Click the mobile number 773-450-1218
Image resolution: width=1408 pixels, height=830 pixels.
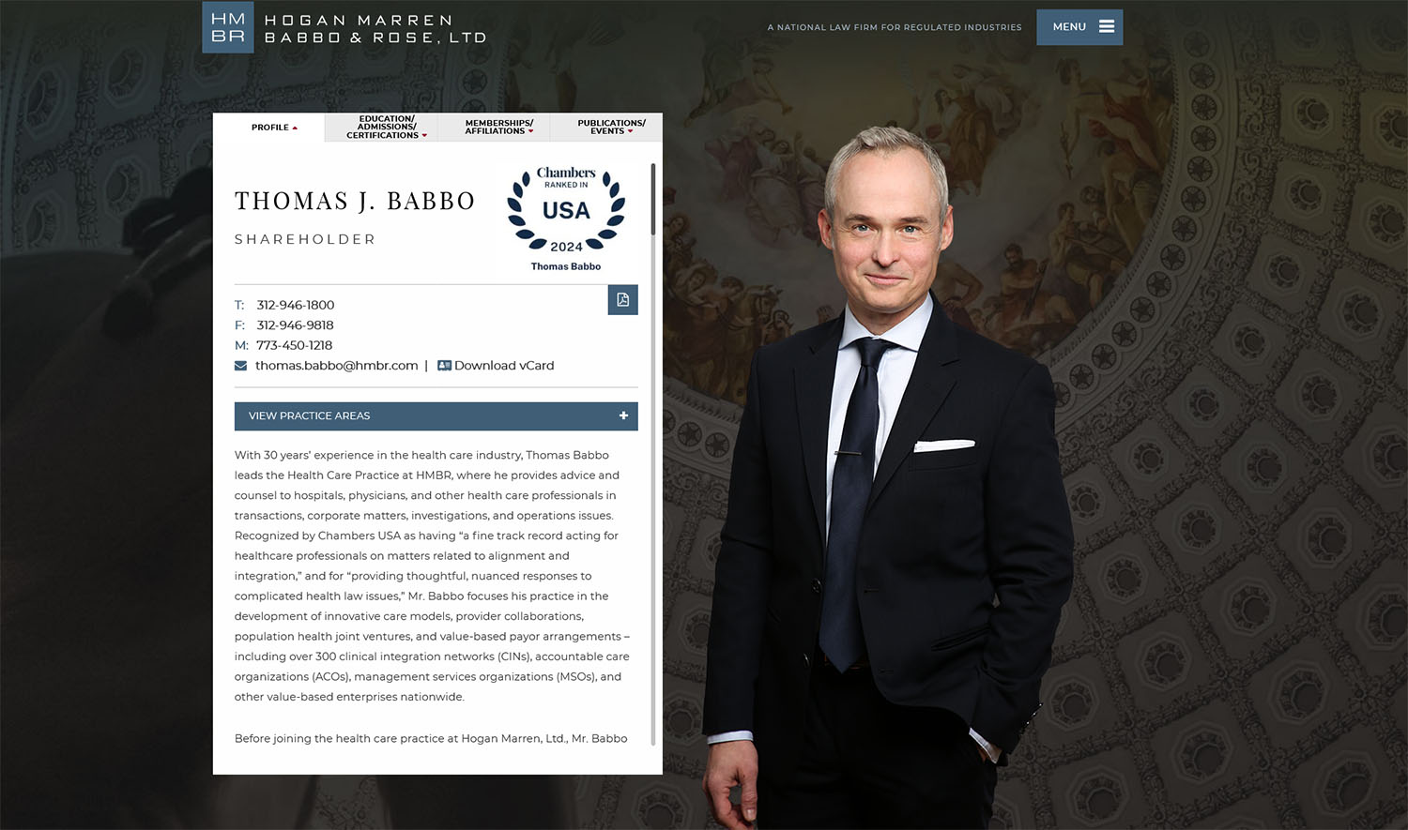click(x=294, y=345)
